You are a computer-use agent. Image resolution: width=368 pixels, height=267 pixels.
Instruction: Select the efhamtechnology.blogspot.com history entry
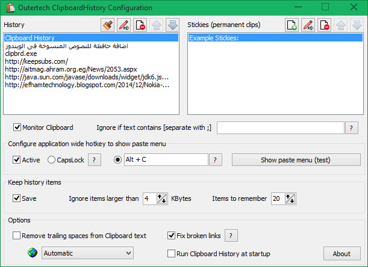(92, 85)
